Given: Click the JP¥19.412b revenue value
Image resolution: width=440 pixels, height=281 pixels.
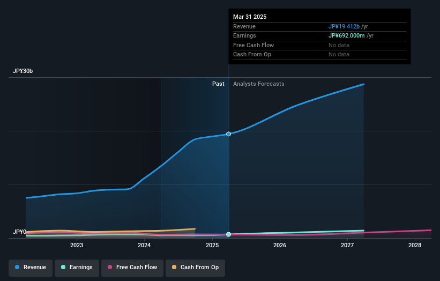Looking at the screenshot, I should (x=344, y=26).
